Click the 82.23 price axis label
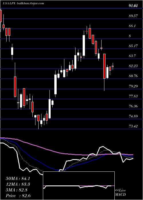This screenshot has height=200, width=143. click(133, 66)
